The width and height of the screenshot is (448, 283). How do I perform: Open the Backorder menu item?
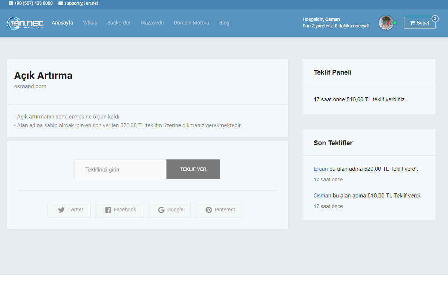pos(119,23)
